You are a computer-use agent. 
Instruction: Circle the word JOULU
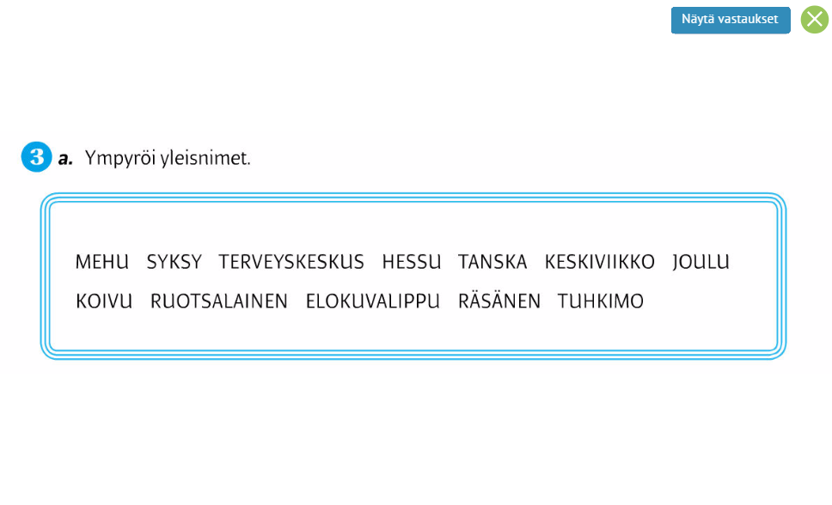701,262
